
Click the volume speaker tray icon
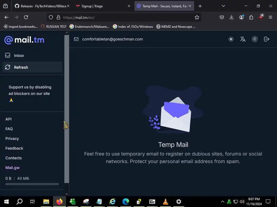pyautogui.click(x=242, y=202)
